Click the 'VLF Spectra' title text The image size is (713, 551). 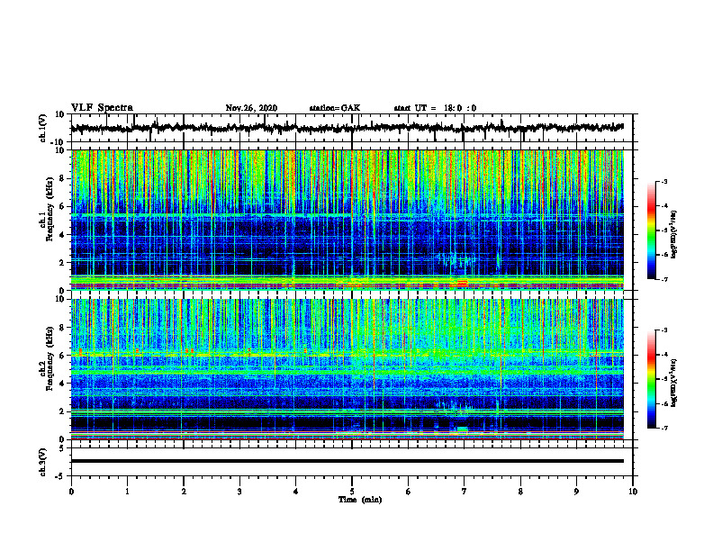(102, 108)
